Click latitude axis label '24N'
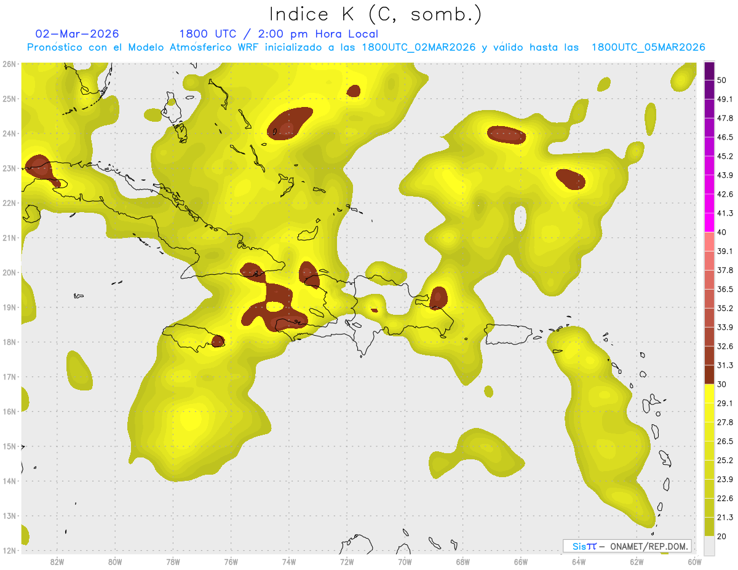The width and height of the screenshot is (738, 570). pyautogui.click(x=9, y=133)
